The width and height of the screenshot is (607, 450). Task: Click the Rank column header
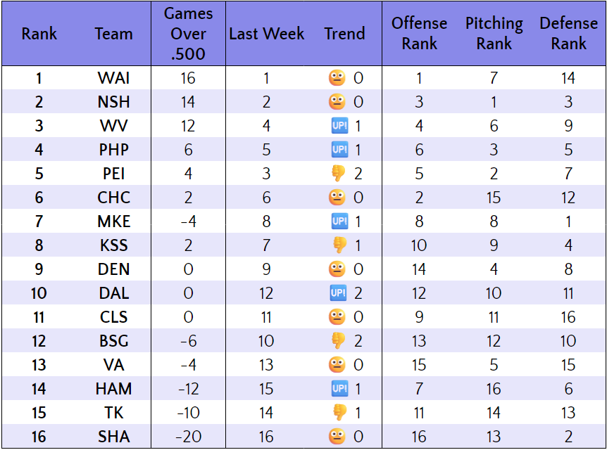pyautogui.click(x=39, y=34)
